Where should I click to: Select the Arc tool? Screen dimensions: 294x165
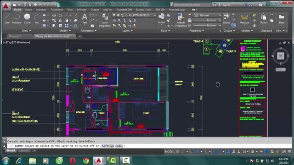37,19
